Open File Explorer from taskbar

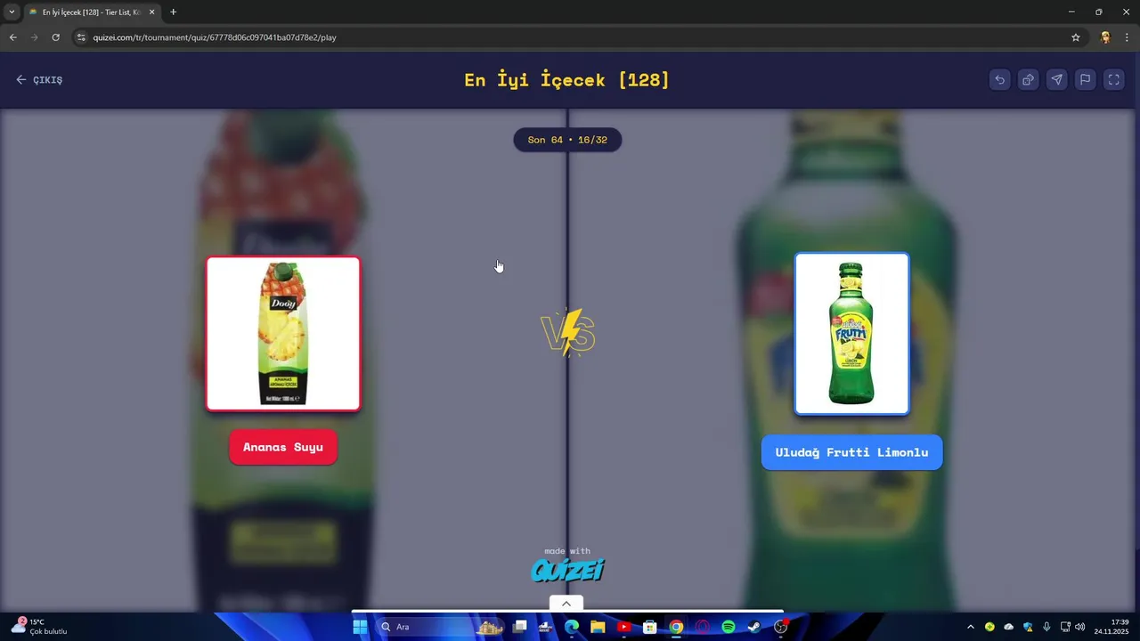[x=598, y=627]
